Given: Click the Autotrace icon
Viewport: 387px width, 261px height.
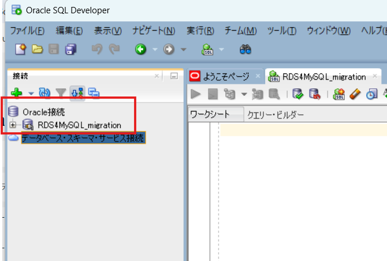Looking at the screenshot, I should click(258, 94).
